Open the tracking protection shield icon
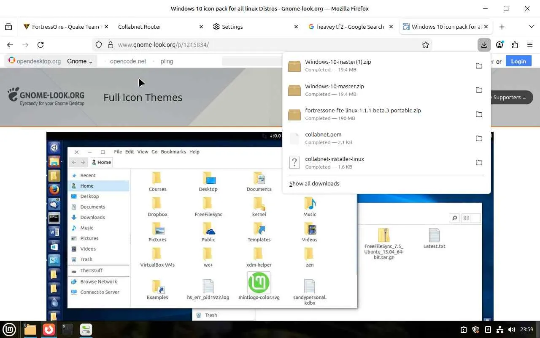Screen dimensions: 540x338 coord(99,45)
